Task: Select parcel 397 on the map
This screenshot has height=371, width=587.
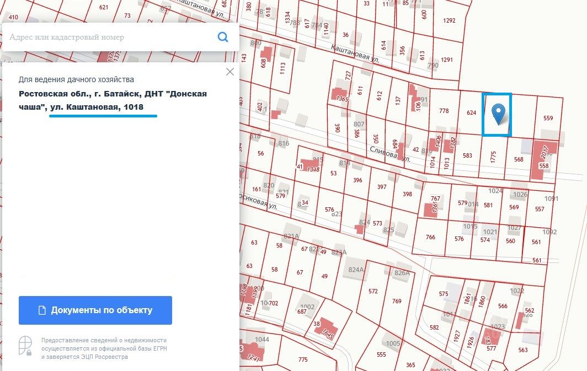Action: point(381,187)
